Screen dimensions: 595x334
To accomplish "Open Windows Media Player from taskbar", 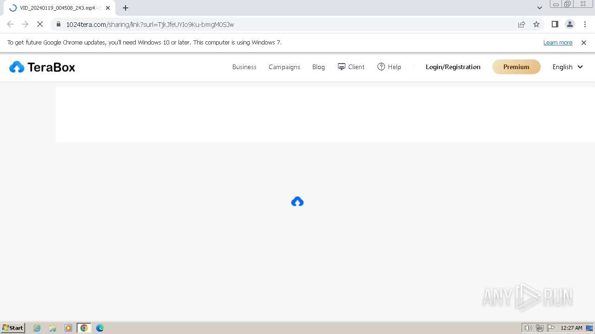I will 68,328.
